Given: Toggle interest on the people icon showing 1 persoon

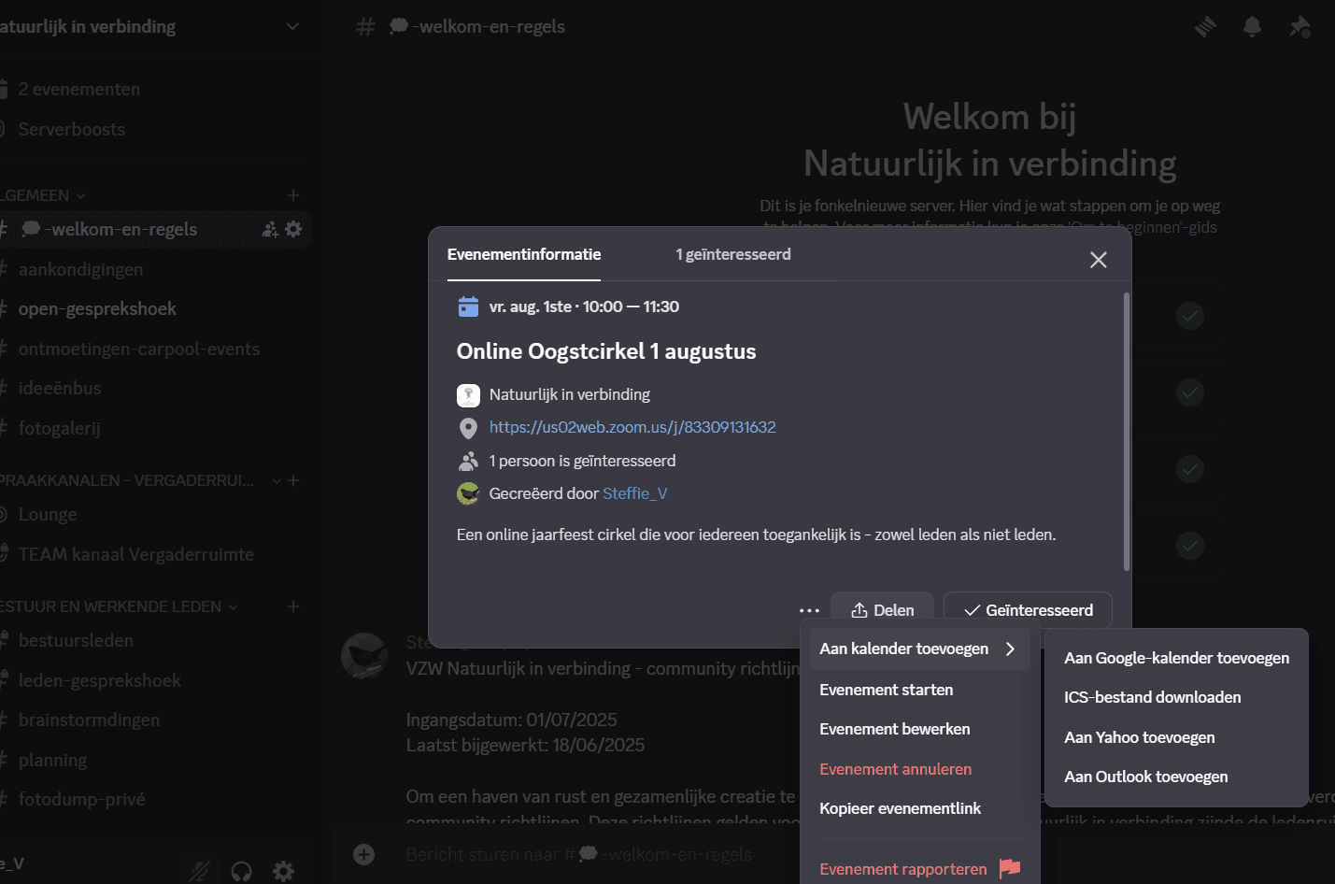Looking at the screenshot, I should click(468, 460).
